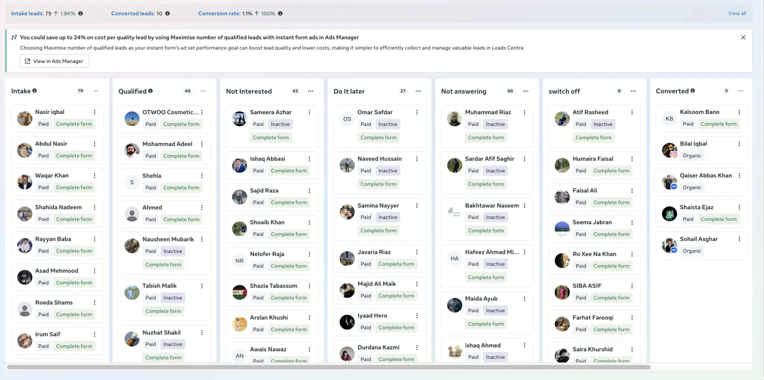Image resolution: width=764 pixels, height=380 pixels.
Task: Open kebab menu on Muhammad Riaz card
Action: pyautogui.click(x=525, y=112)
